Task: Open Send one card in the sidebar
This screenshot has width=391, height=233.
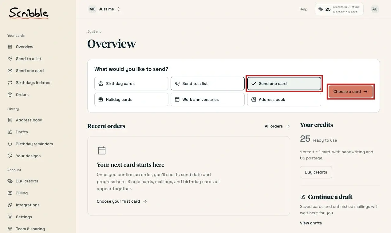Action: coord(30,71)
